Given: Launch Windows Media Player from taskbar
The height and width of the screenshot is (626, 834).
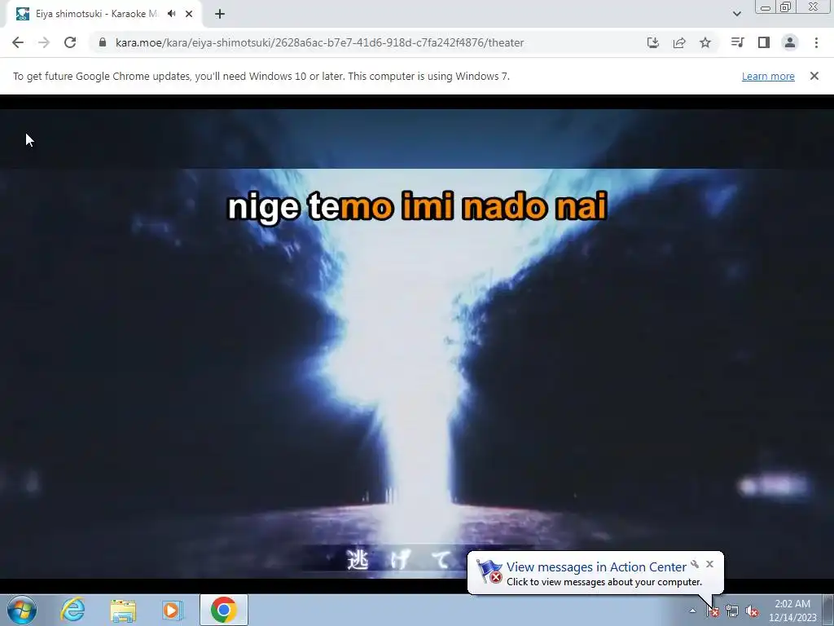Looking at the screenshot, I should [173, 611].
